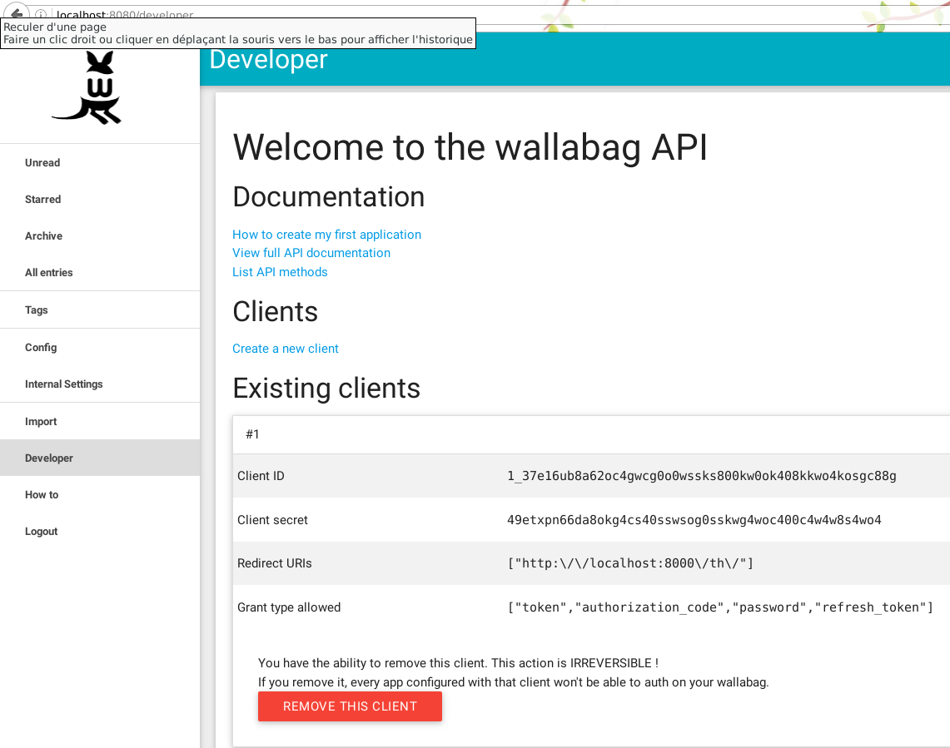This screenshot has height=748, width=950.
Task: Open Internal Settings
Action: (x=64, y=384)
